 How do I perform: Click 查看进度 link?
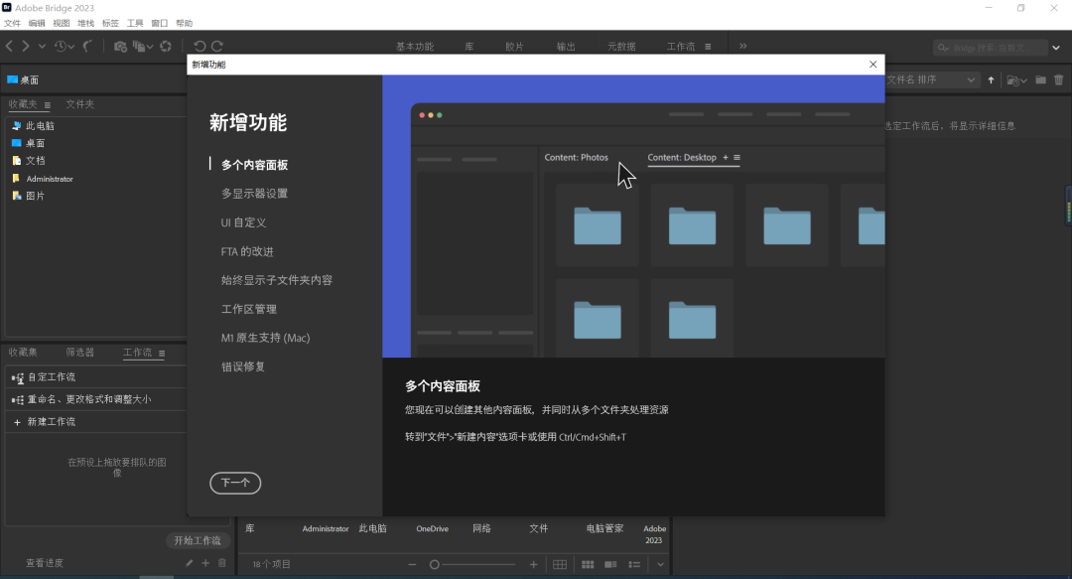[x=45, y=563]
